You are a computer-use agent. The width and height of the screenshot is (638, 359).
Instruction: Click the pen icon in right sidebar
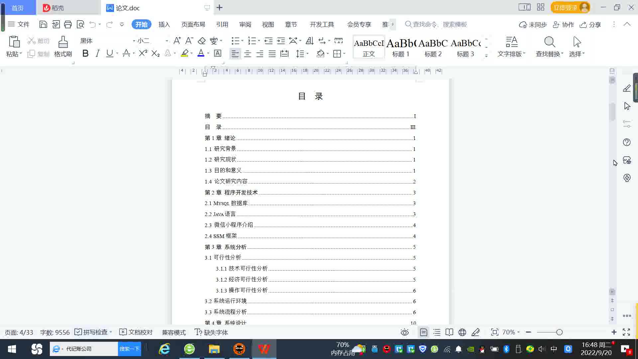tap(627, 88)
